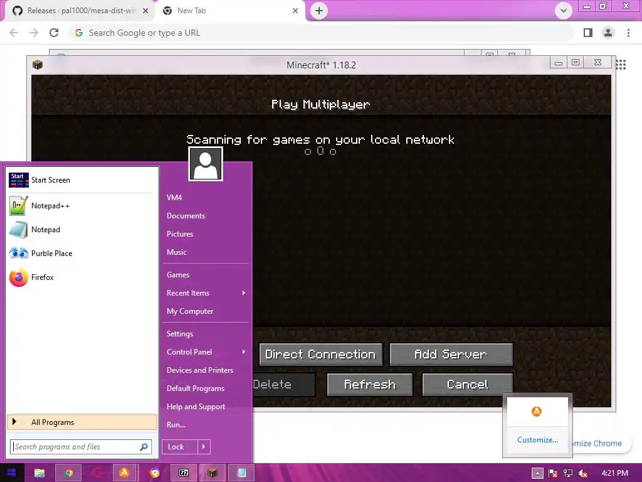Reload the Chrome page

click(x=54, y=33)
